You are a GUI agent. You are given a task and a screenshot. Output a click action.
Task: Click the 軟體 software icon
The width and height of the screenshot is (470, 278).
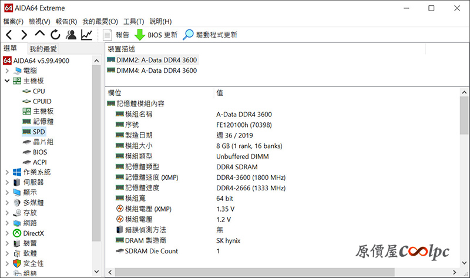click(x=17, y=253)
